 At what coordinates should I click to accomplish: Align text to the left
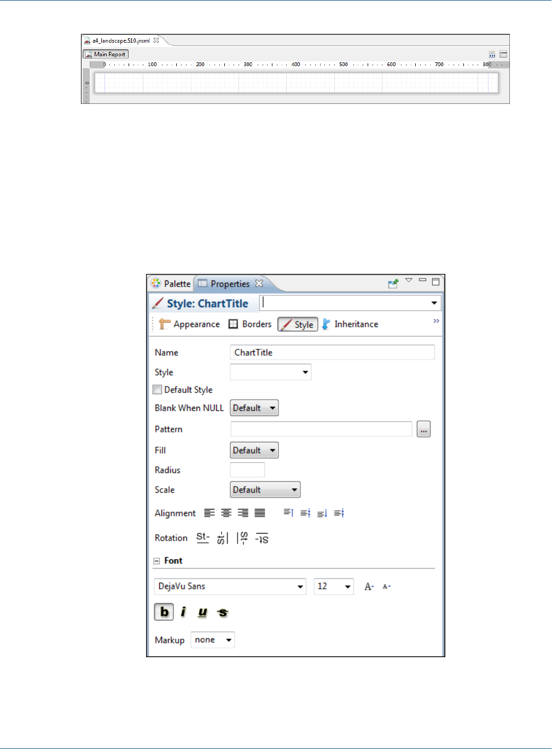(209, 513)
